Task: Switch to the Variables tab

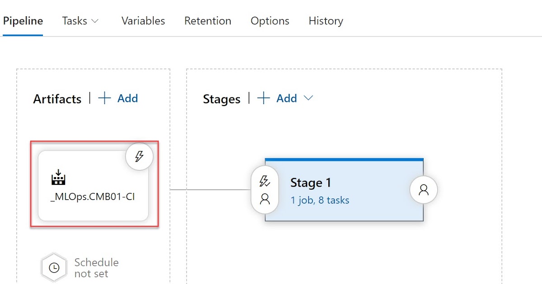Action: coord(143,21)
